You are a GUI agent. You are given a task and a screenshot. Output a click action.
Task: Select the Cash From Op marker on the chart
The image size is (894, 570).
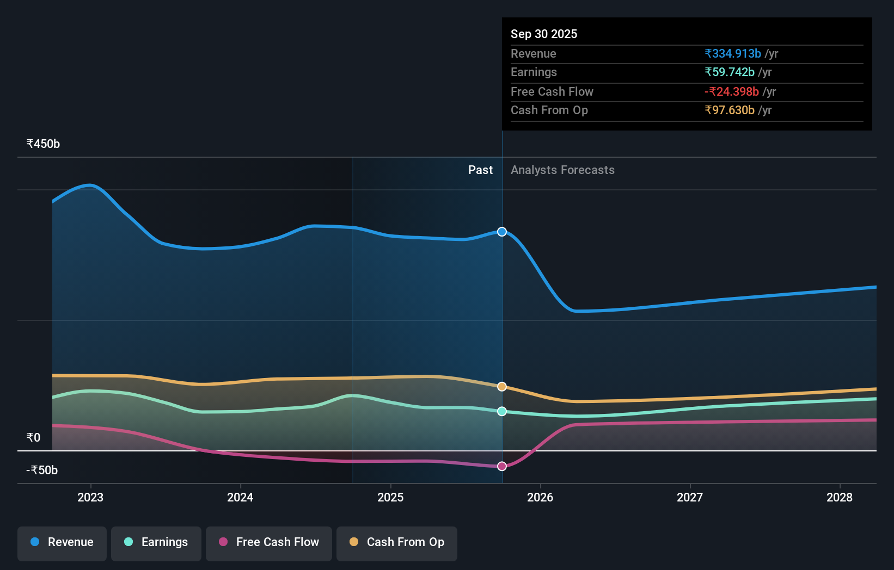pyautogui.click(x=501, y=386)
